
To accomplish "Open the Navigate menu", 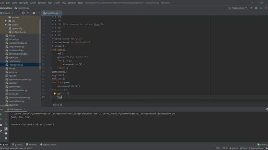I will point(23,3).
